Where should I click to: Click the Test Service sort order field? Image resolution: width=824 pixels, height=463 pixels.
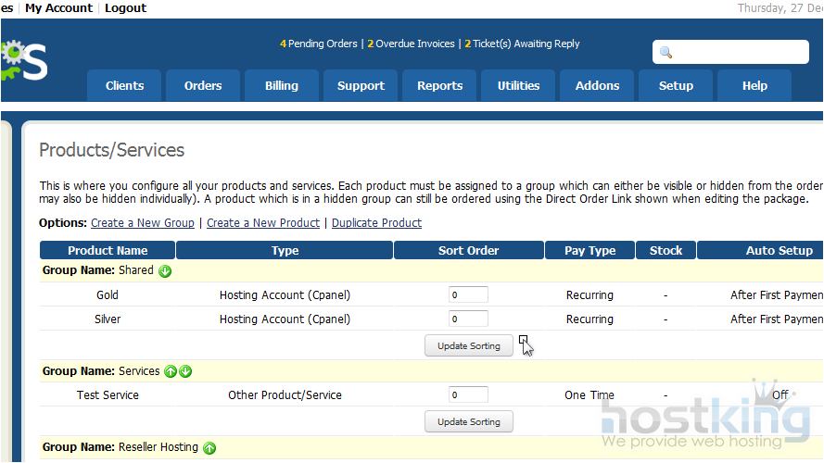(468, 395)
